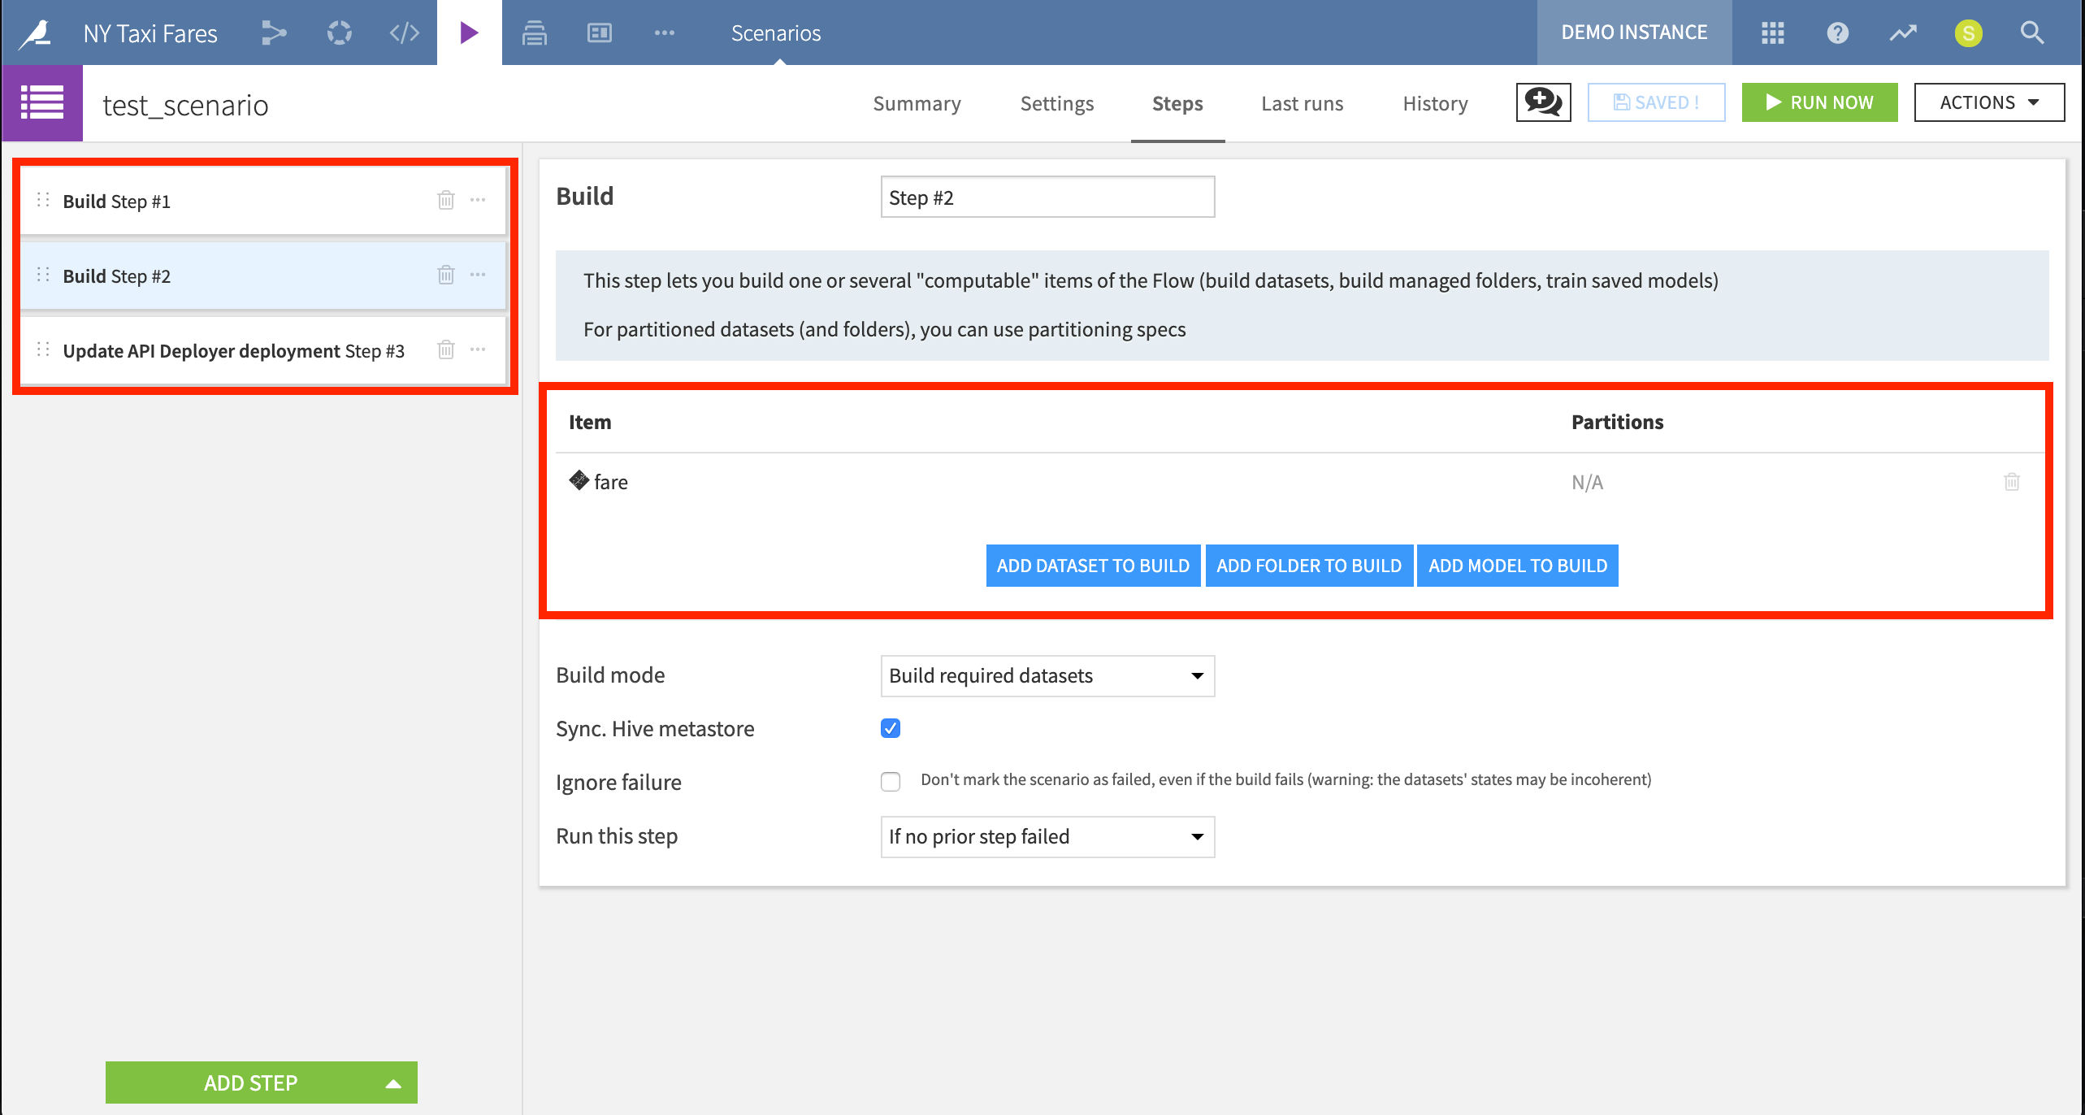
Task: Click the Dataiku bird logo
Action: (35, 33)
